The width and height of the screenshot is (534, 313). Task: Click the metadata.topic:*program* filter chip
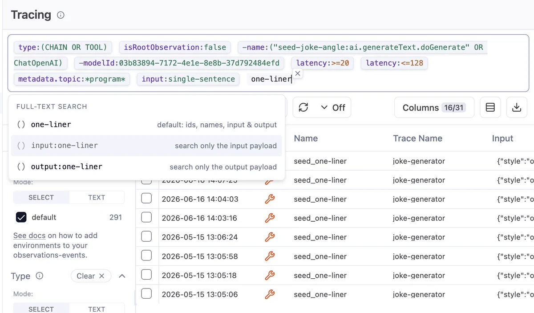(x=72, y=79)
